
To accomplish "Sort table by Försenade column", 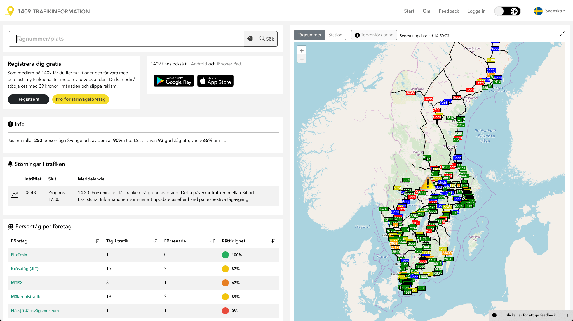I will click(213, 241).
